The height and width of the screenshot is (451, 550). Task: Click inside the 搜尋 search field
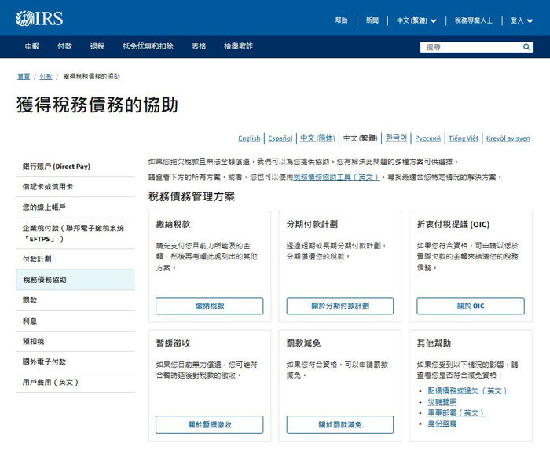click(x=471, y=47)
